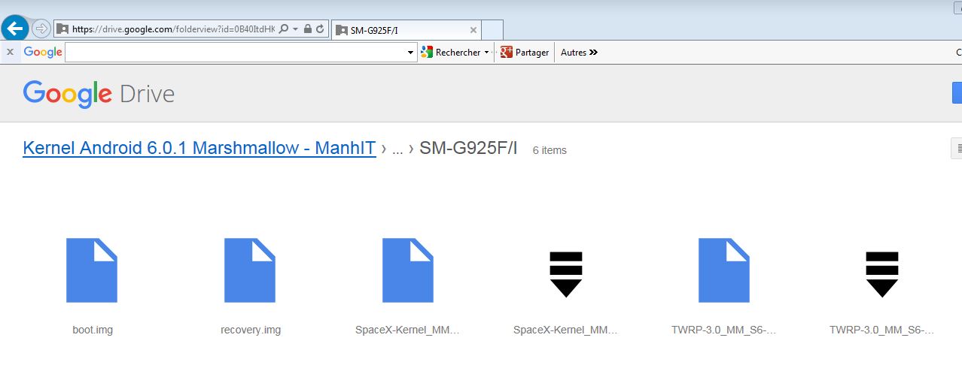Viewport: 962px width, 377px height.
Task: Open the Rechercher dropdown arrow
Action: (486, 53)
